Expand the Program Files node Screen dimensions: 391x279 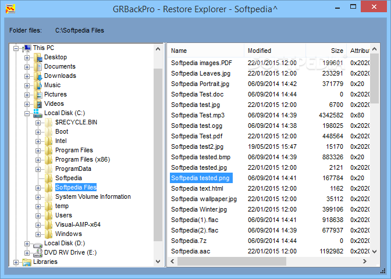pyautogui.click(x=38, y=151)
